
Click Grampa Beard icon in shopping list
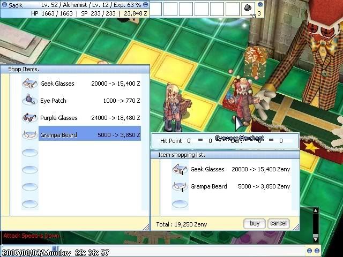coord(180,186)
